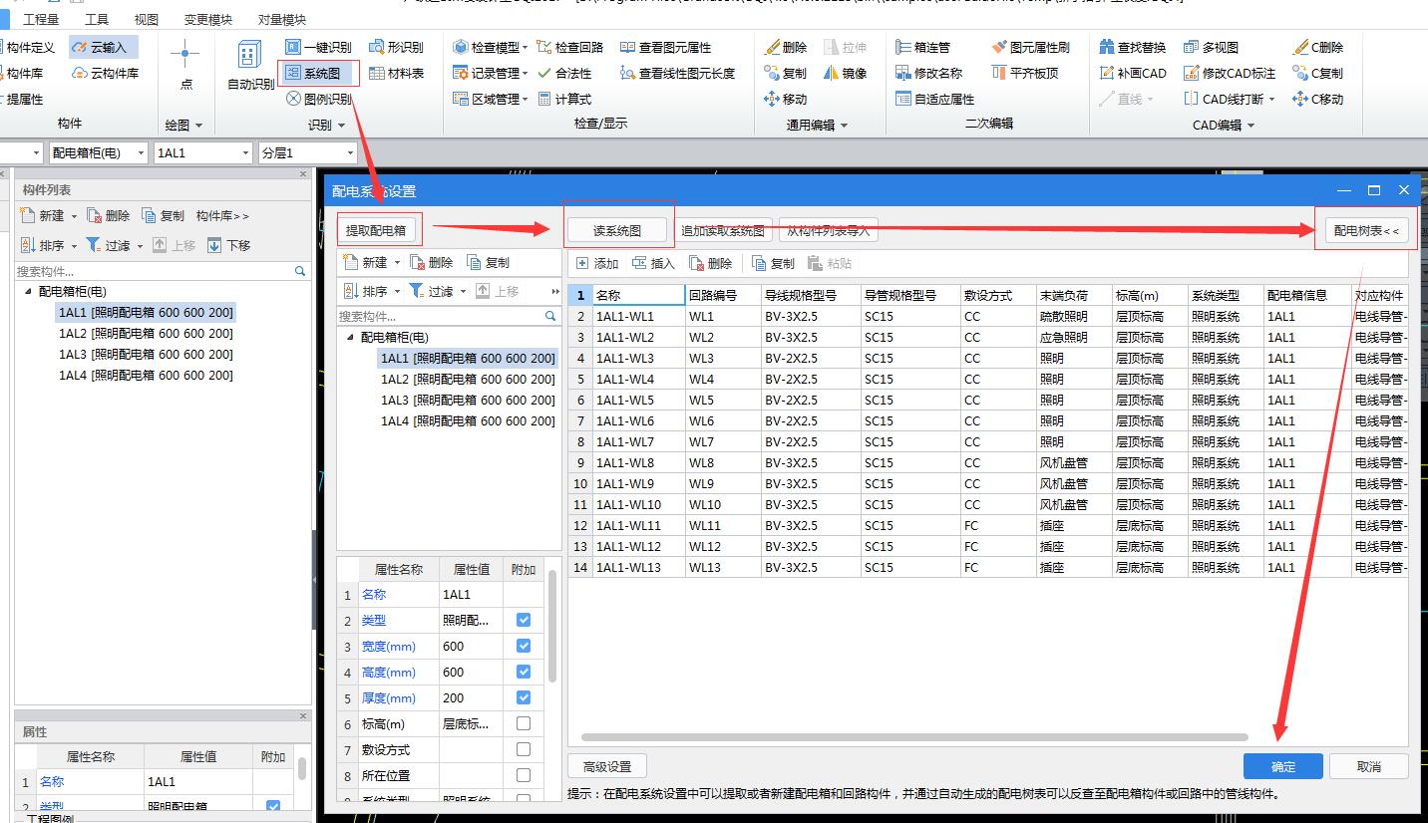1428x823 pixels.
Task: Select the 镜像 mirror tool
Action: (x=846, y=73)
